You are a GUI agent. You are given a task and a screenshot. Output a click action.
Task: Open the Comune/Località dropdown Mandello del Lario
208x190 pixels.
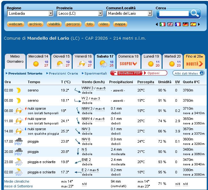(129, 13)
